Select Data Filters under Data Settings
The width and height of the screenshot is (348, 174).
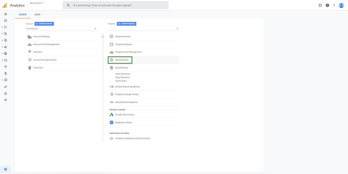click(x=121, y=81)
